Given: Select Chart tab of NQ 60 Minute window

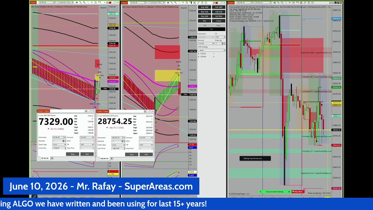Looking at the screenshot, I should tap(231, 3).
